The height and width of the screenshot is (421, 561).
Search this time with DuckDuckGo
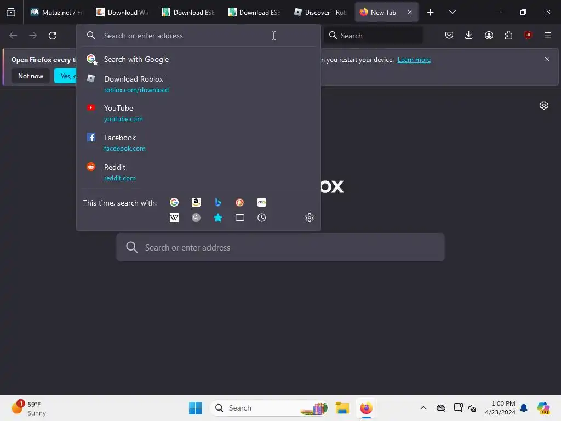240,202
